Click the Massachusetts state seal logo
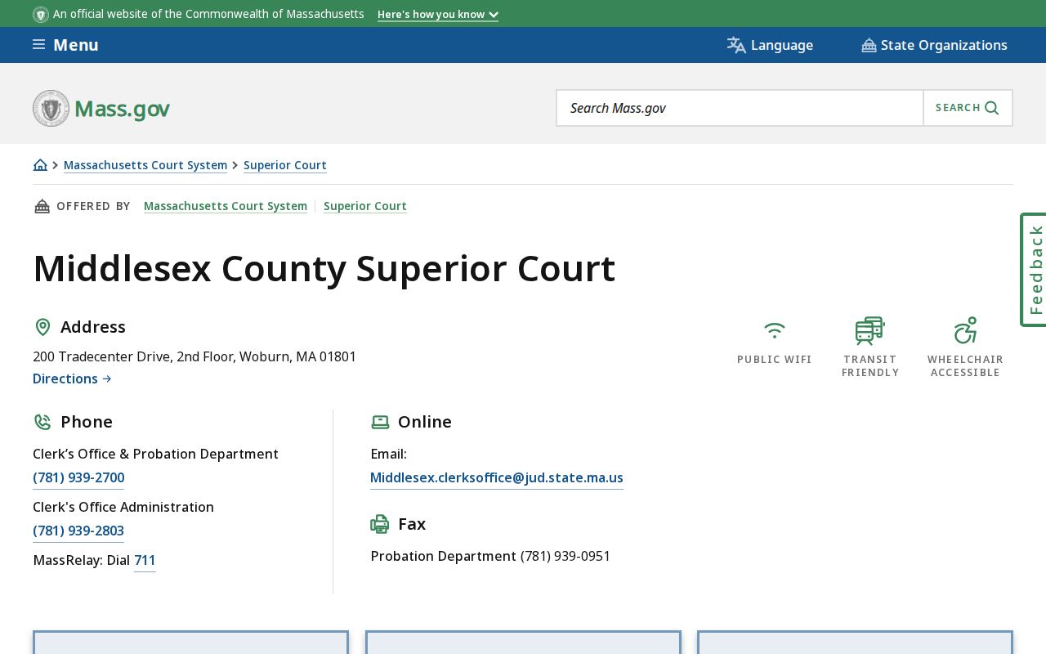 click(51, 108)
